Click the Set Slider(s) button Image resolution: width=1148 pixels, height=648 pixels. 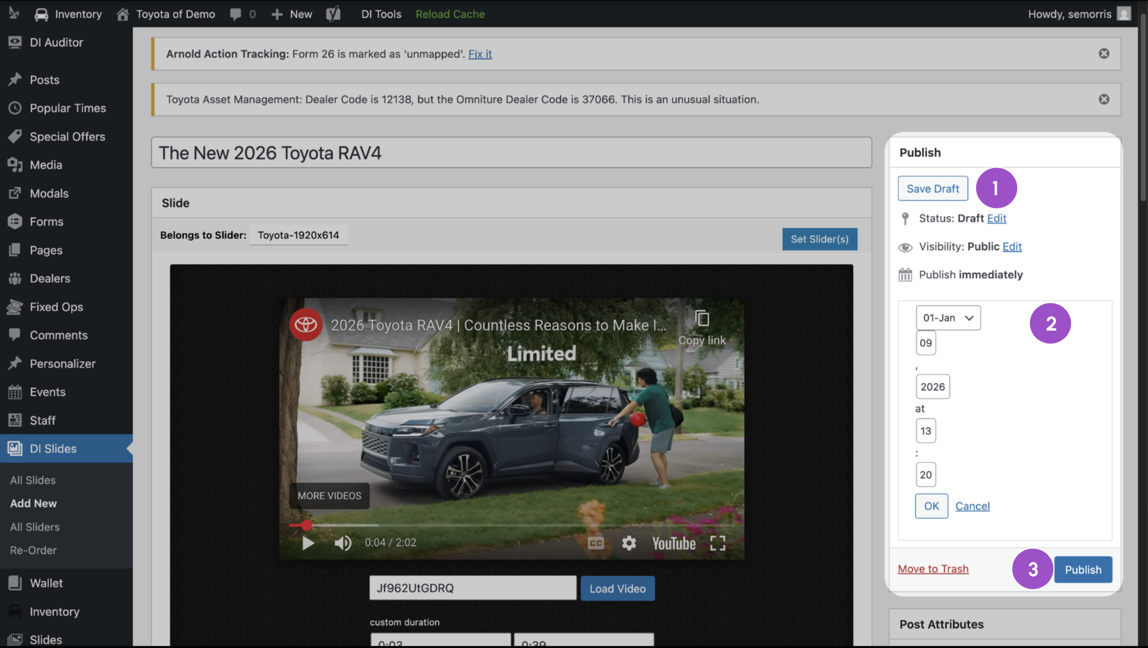click(820, 239)
